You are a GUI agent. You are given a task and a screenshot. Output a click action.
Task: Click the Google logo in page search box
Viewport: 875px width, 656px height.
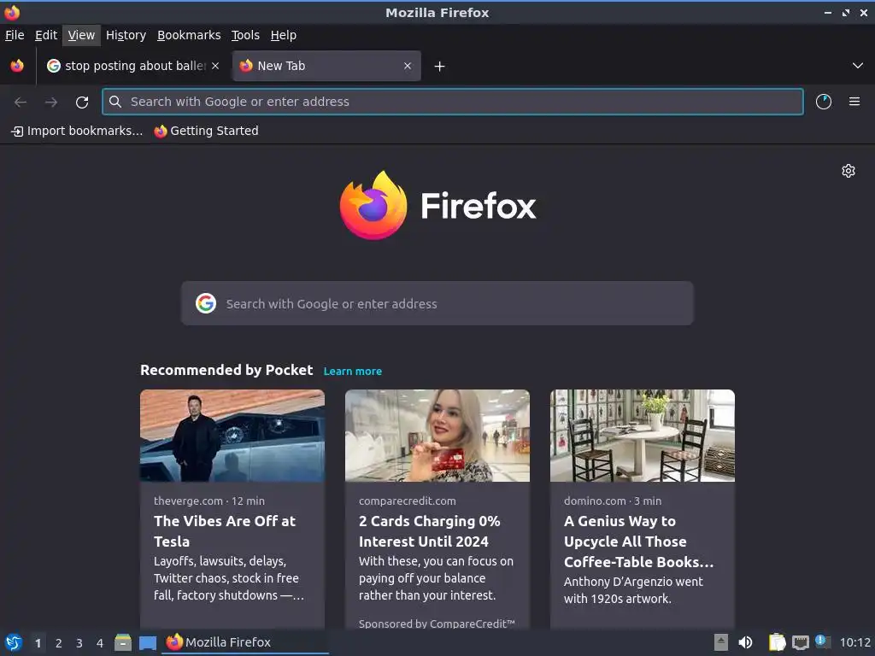coord(206,303)
